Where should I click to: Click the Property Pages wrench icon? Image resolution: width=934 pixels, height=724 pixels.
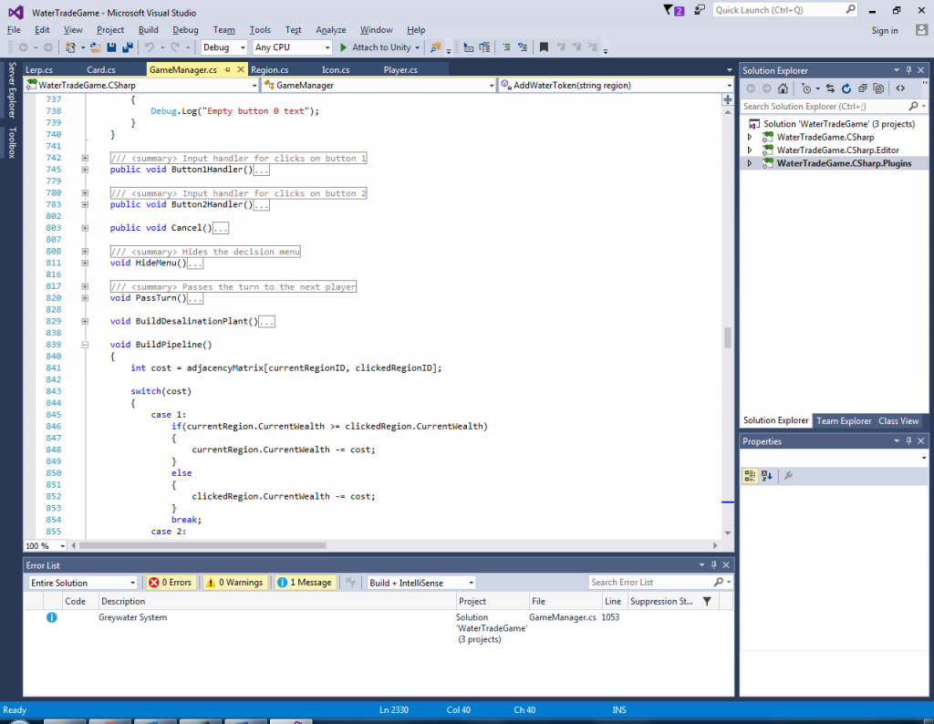pos(788,476)
